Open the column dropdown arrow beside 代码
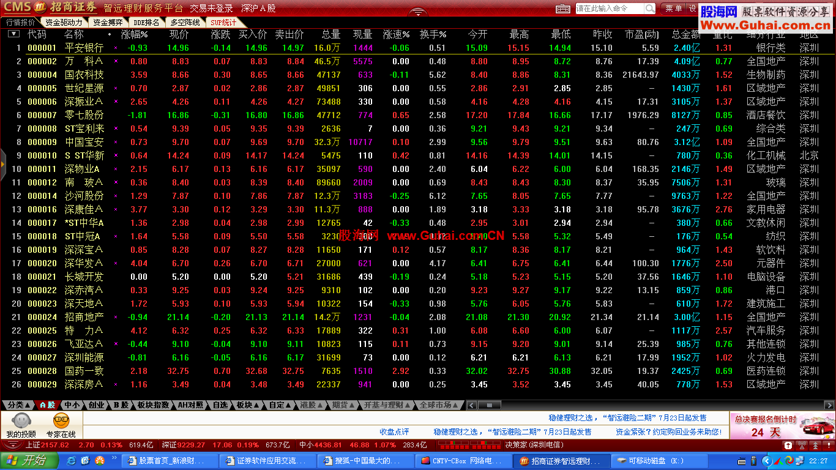Image resolution: width=836 pixels, height=470 pixels. (x=14, y=34)
